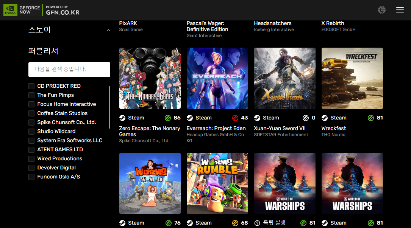This screenshot has height=228, width=411.
Task: Collapse the 스토어 section chevron
Action: [108, 30]
